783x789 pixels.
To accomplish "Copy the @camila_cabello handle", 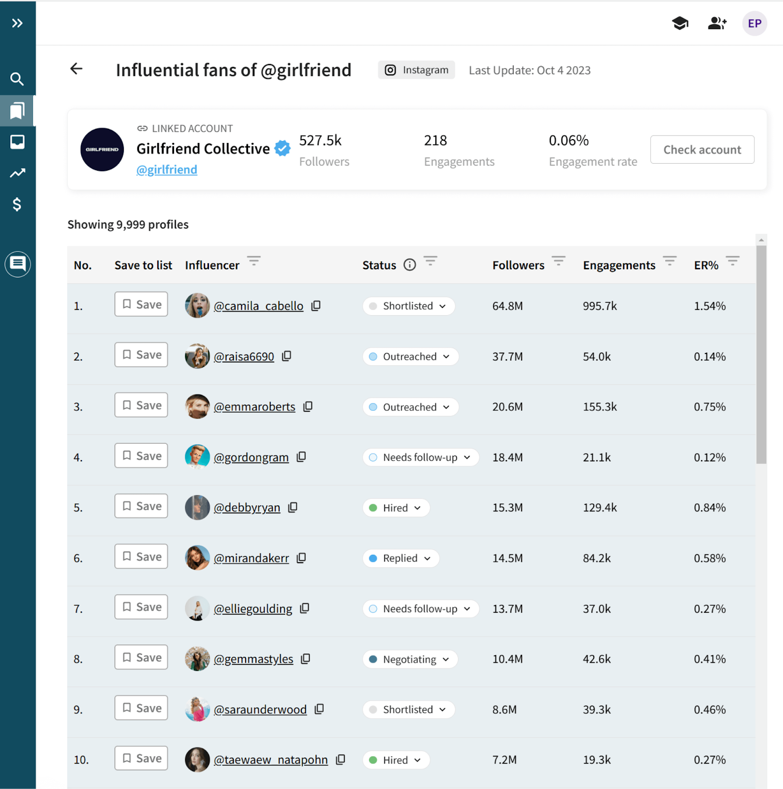I will (x=316, y=306).
